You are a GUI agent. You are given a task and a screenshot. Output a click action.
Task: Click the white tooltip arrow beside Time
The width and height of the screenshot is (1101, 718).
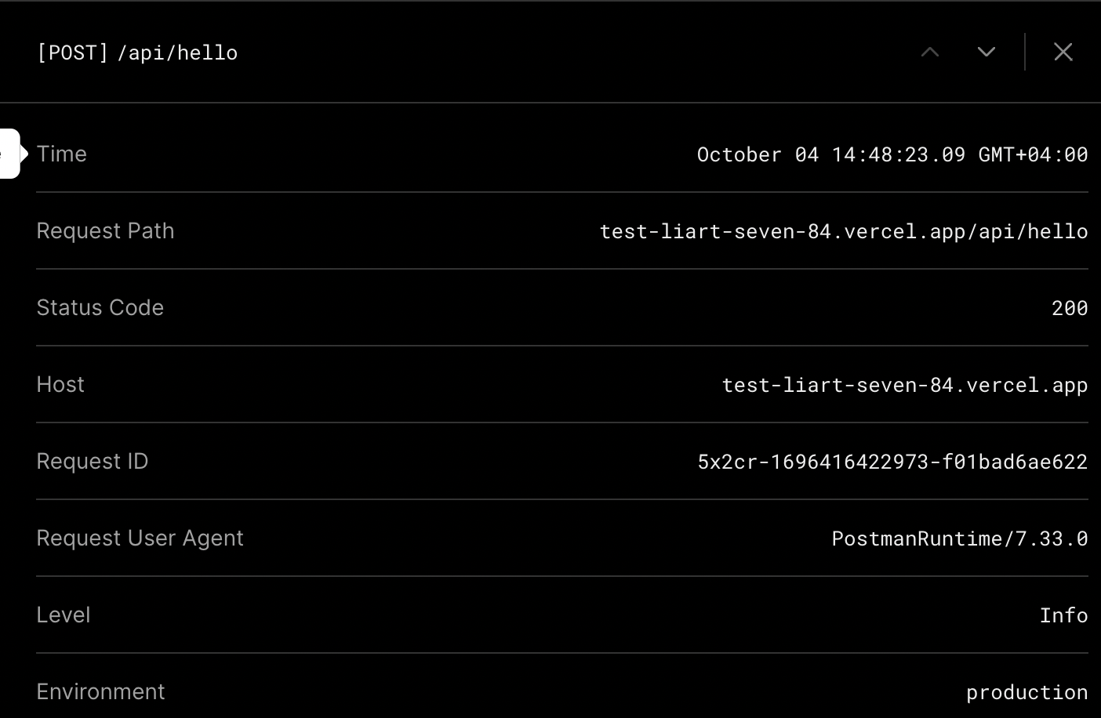[x=16, y=154]
